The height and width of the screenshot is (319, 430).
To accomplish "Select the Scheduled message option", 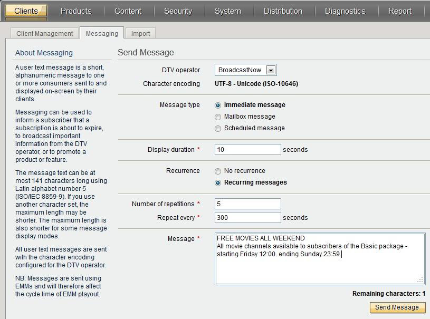I will 218,129.
